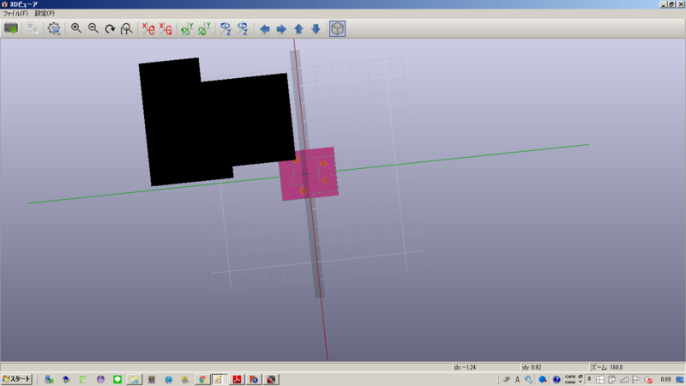The image size is (686, 386).
Task: Open the green LINE taskbar icon
Action: [x=117, y=379]
